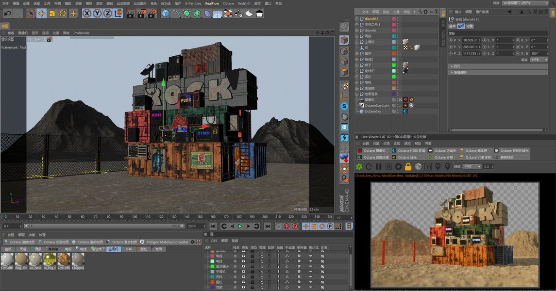Viewport: 556px width, 291px height.
Task: Click the 海报 layer color swatch
Action: [394, 36]
